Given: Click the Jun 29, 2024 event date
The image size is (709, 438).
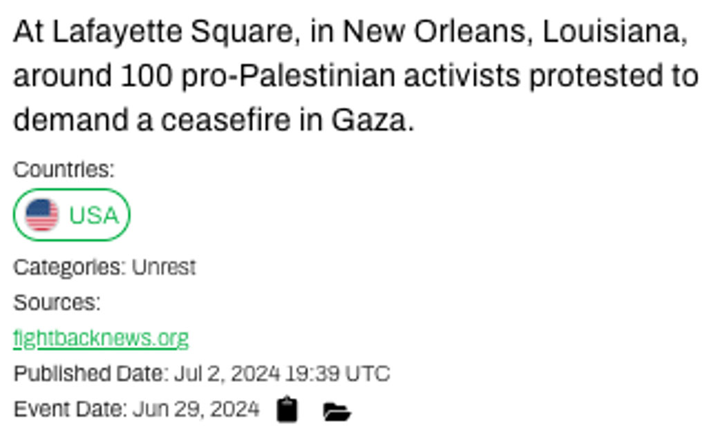Looking at the screenshot, I should [x=196, y=410].
